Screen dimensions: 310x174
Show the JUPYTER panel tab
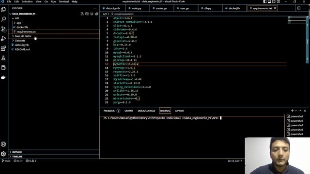(179, 111)
